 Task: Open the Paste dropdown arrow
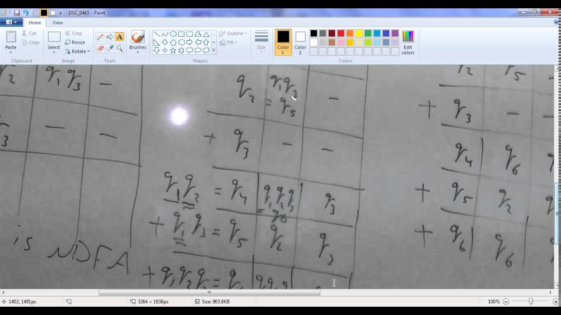coord(11,52)
